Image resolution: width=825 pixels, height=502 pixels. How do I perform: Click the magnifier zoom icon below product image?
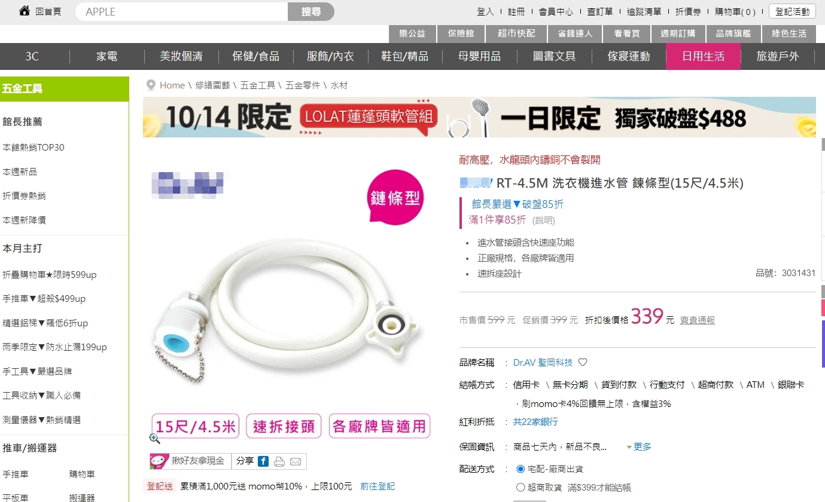pos(155,439)
